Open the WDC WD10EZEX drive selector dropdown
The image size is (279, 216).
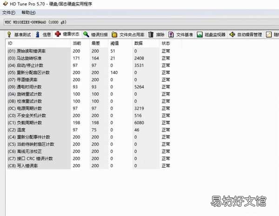(x=141, y=22)
